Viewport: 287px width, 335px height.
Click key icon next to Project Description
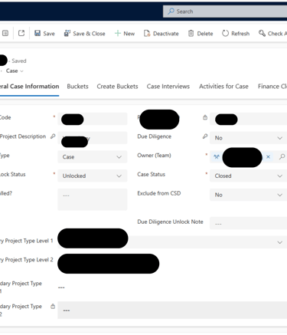pyautogui.click(x=53, y=136)
